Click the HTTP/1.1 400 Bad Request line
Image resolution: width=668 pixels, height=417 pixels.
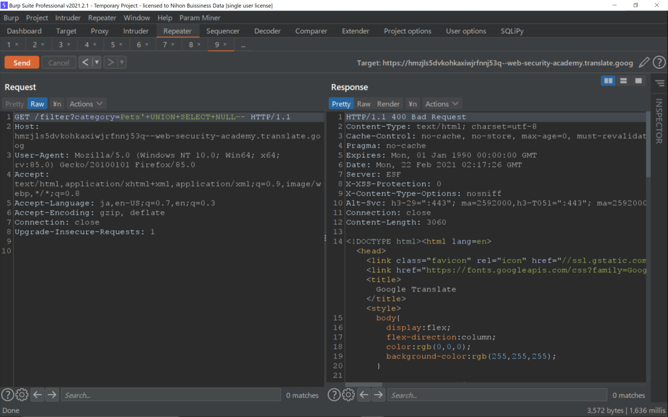click(x=406, y=117)
